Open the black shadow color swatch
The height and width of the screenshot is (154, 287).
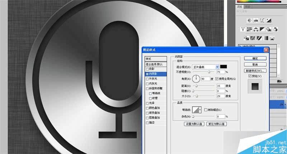coord(224,67)
